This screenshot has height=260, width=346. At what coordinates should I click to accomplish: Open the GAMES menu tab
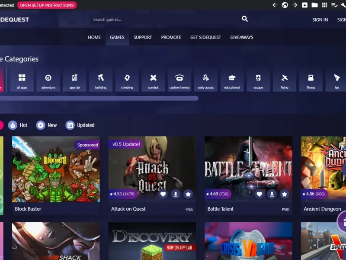point(117,37)
